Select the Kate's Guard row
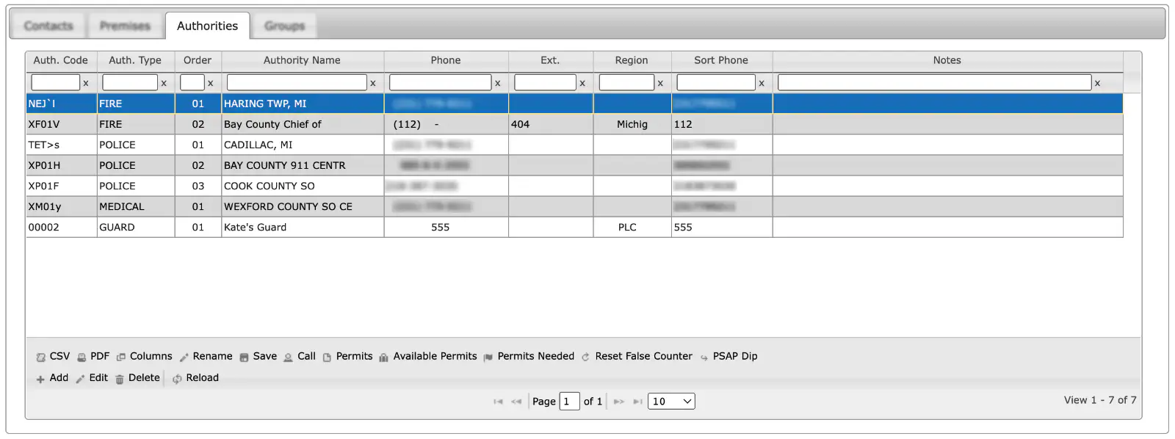Viewport: 1175px width, 439px height. coord(574,227)
